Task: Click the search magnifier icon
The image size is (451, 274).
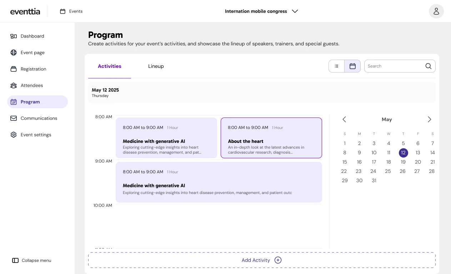Action: (429, 66)
